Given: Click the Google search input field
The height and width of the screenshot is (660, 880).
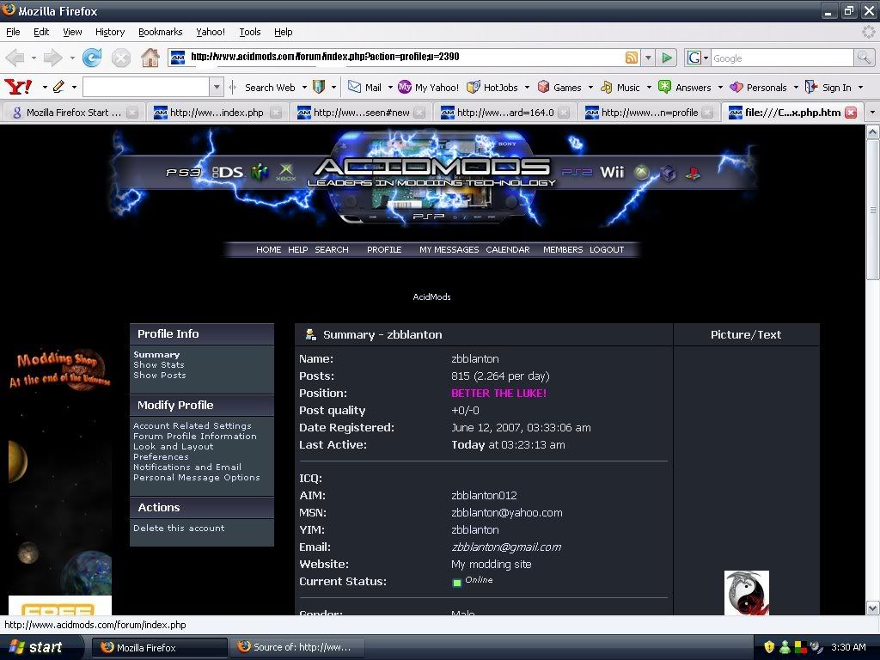Looking at the screenshot, I should tap(782, 58).
